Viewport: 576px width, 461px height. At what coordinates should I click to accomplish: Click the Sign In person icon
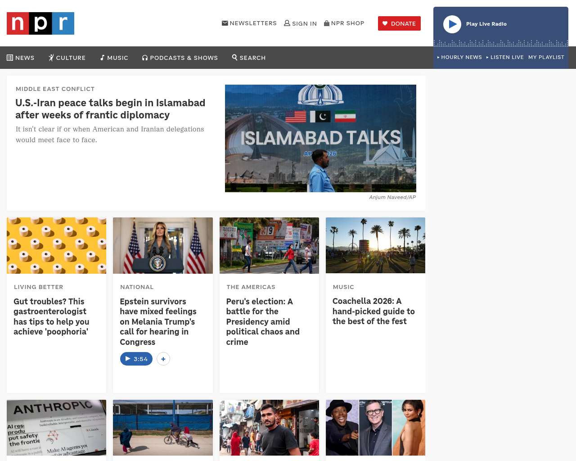(287, 23)
